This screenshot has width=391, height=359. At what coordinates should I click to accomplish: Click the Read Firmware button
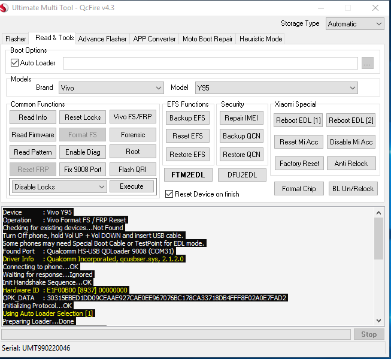(33, 135)
